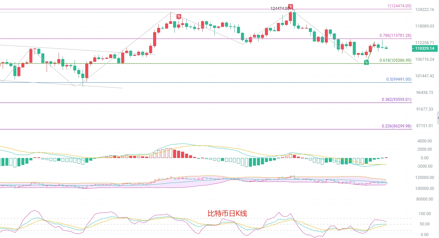
Task: Click the 0.236(86299.98) Fibonacci level label
Action: 396,126
